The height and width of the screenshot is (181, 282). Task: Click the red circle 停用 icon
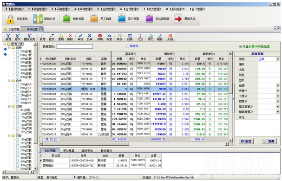pos(100,37)
